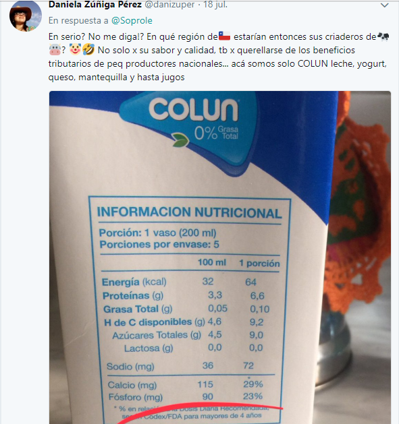Open the tweet's 18 jul. timestamp
399x424 pixels.
[x=215, y=4]
